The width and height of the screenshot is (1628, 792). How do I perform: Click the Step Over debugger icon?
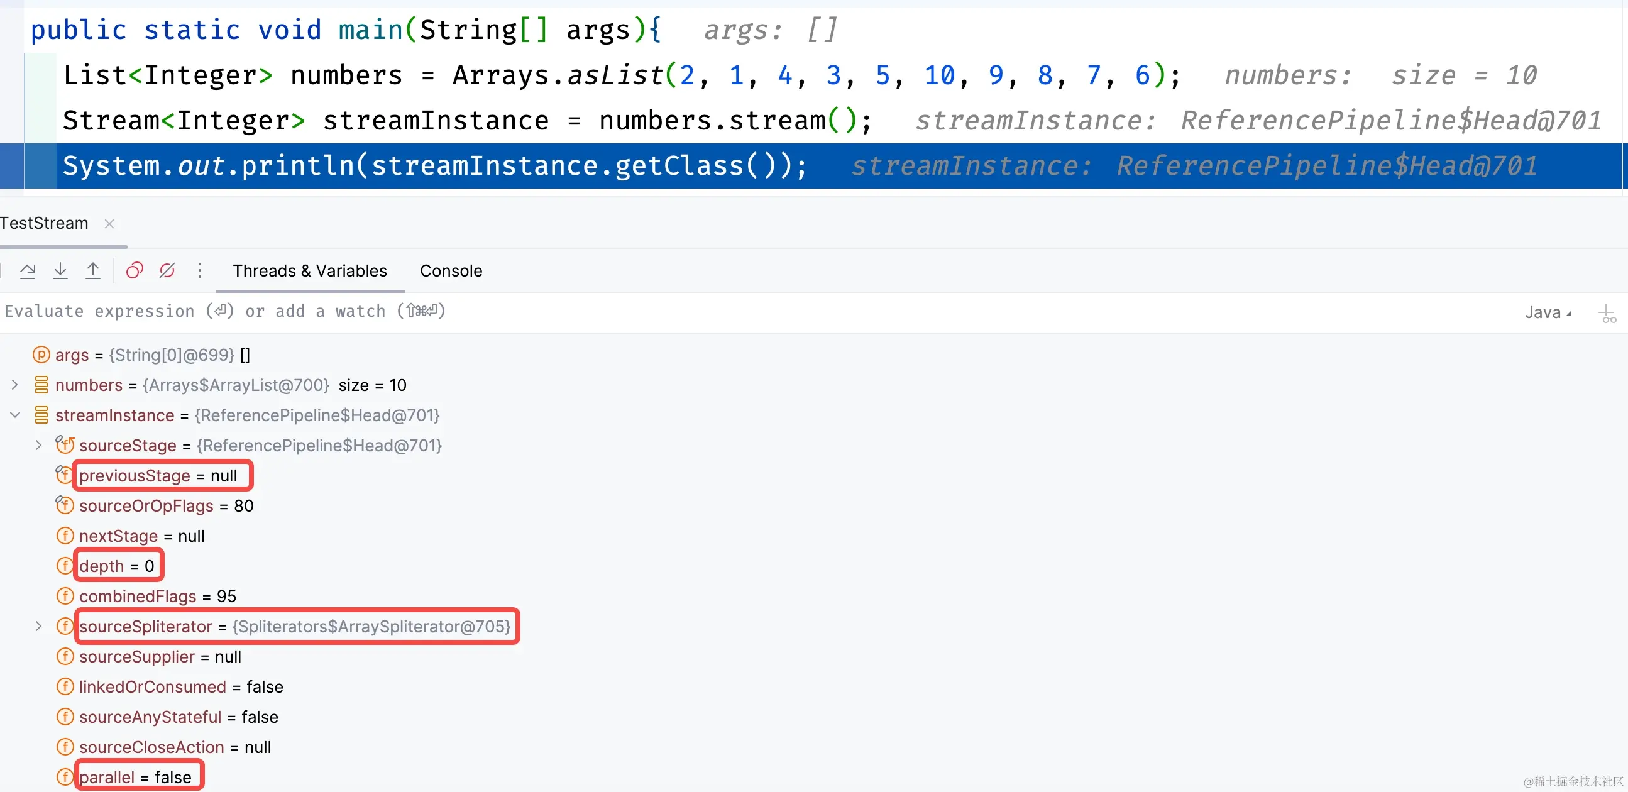[x=28, y=270]
